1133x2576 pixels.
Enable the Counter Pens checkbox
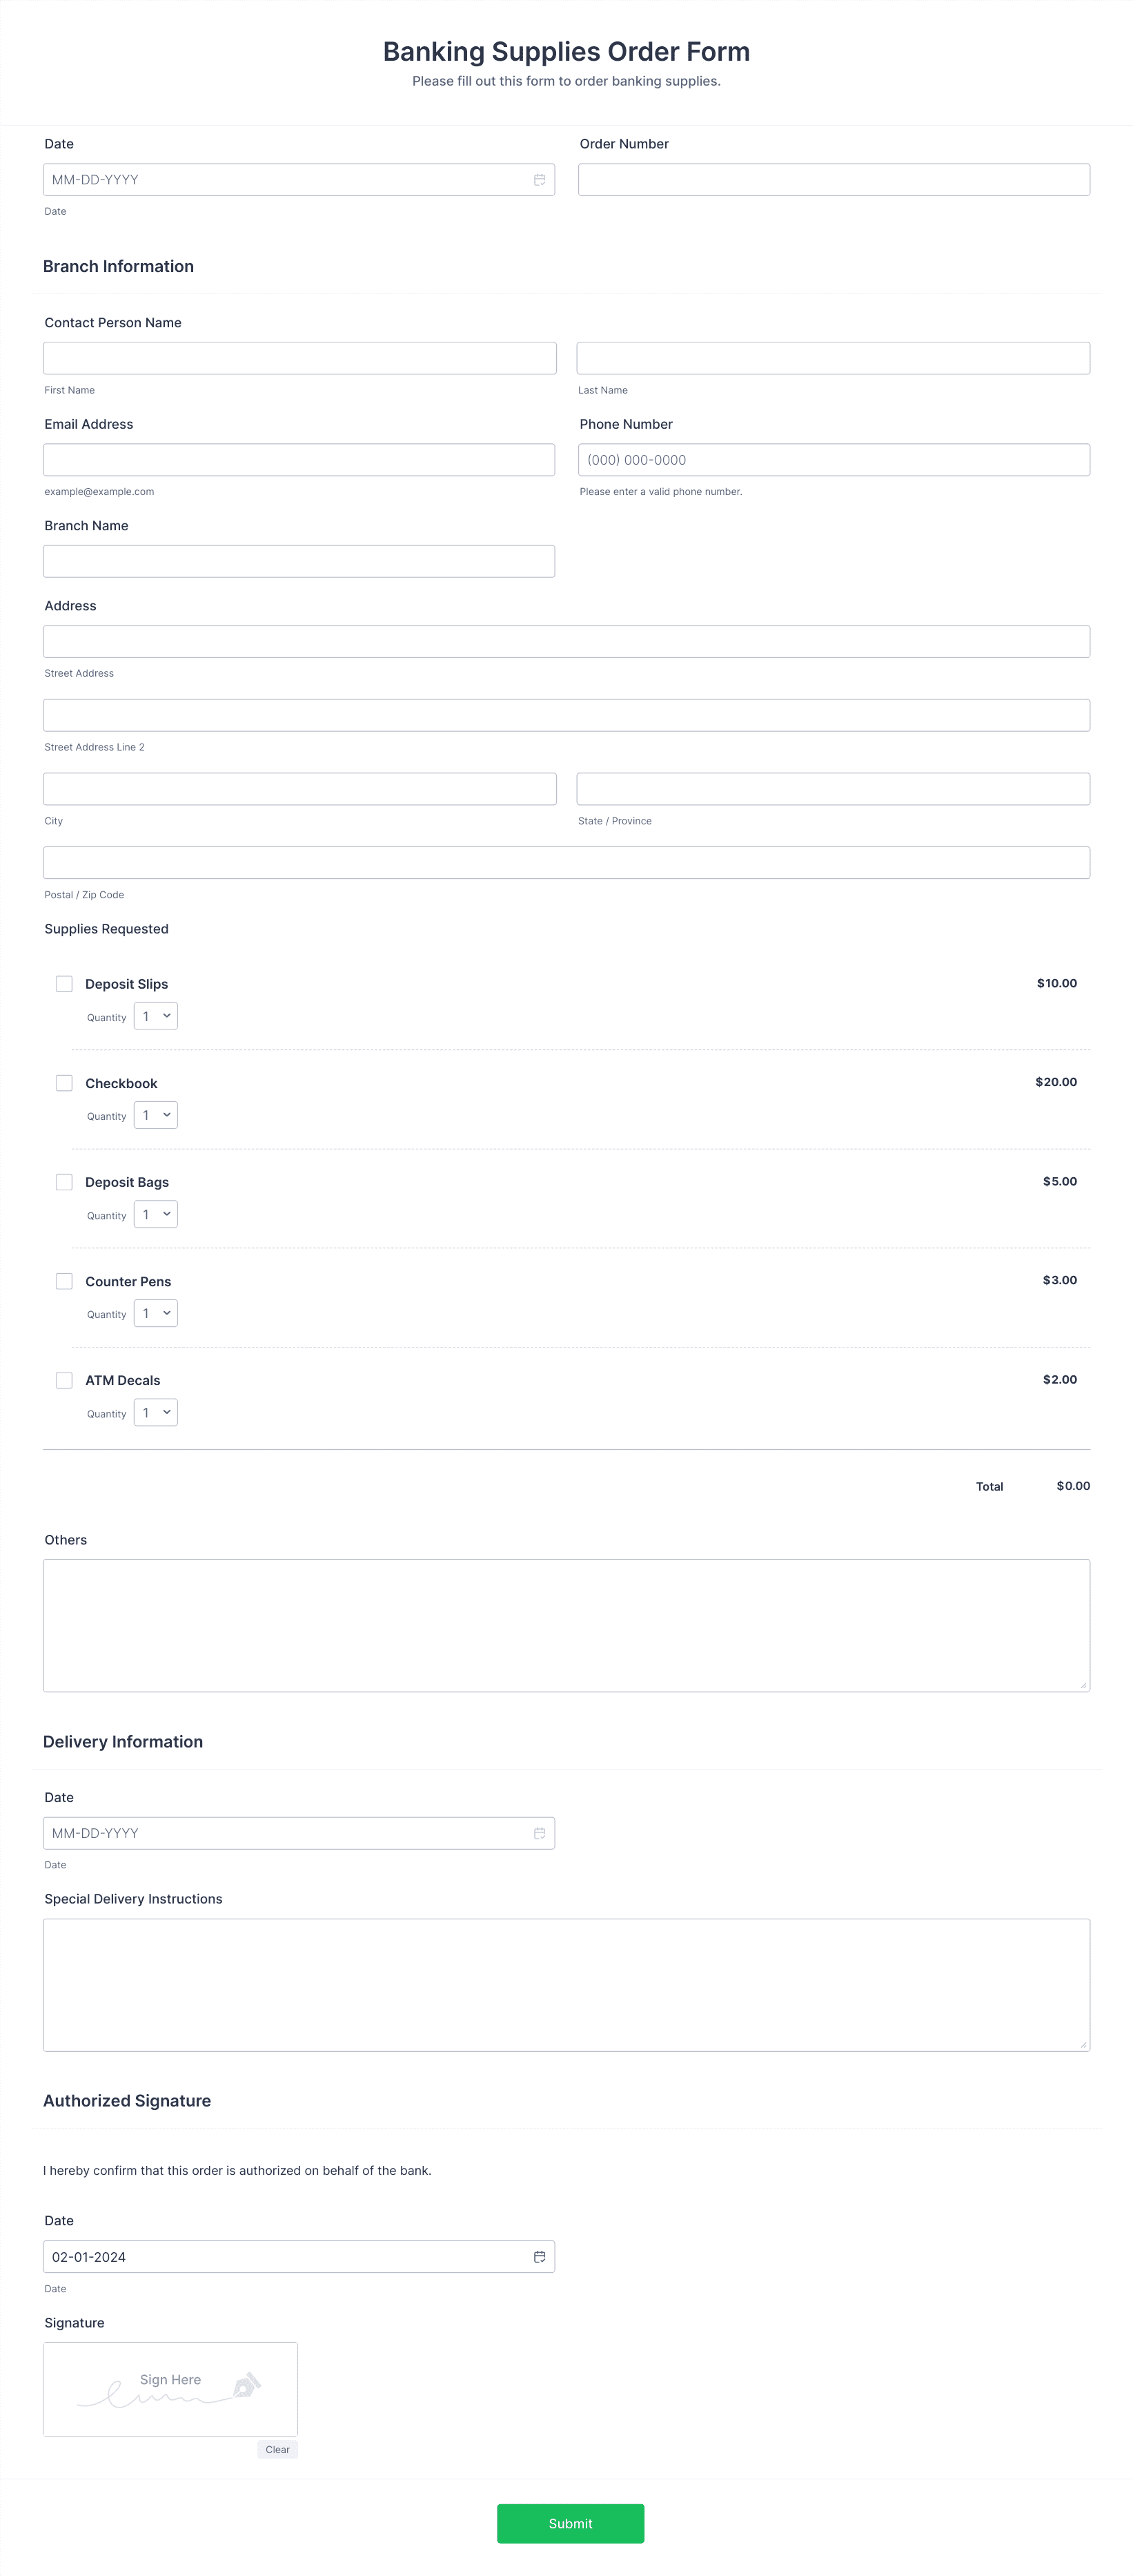point(64,1281)
